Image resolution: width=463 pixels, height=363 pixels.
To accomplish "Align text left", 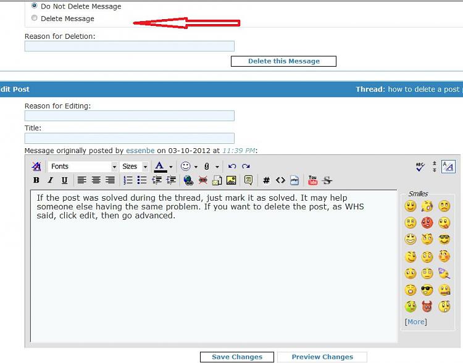I will 81,180.
